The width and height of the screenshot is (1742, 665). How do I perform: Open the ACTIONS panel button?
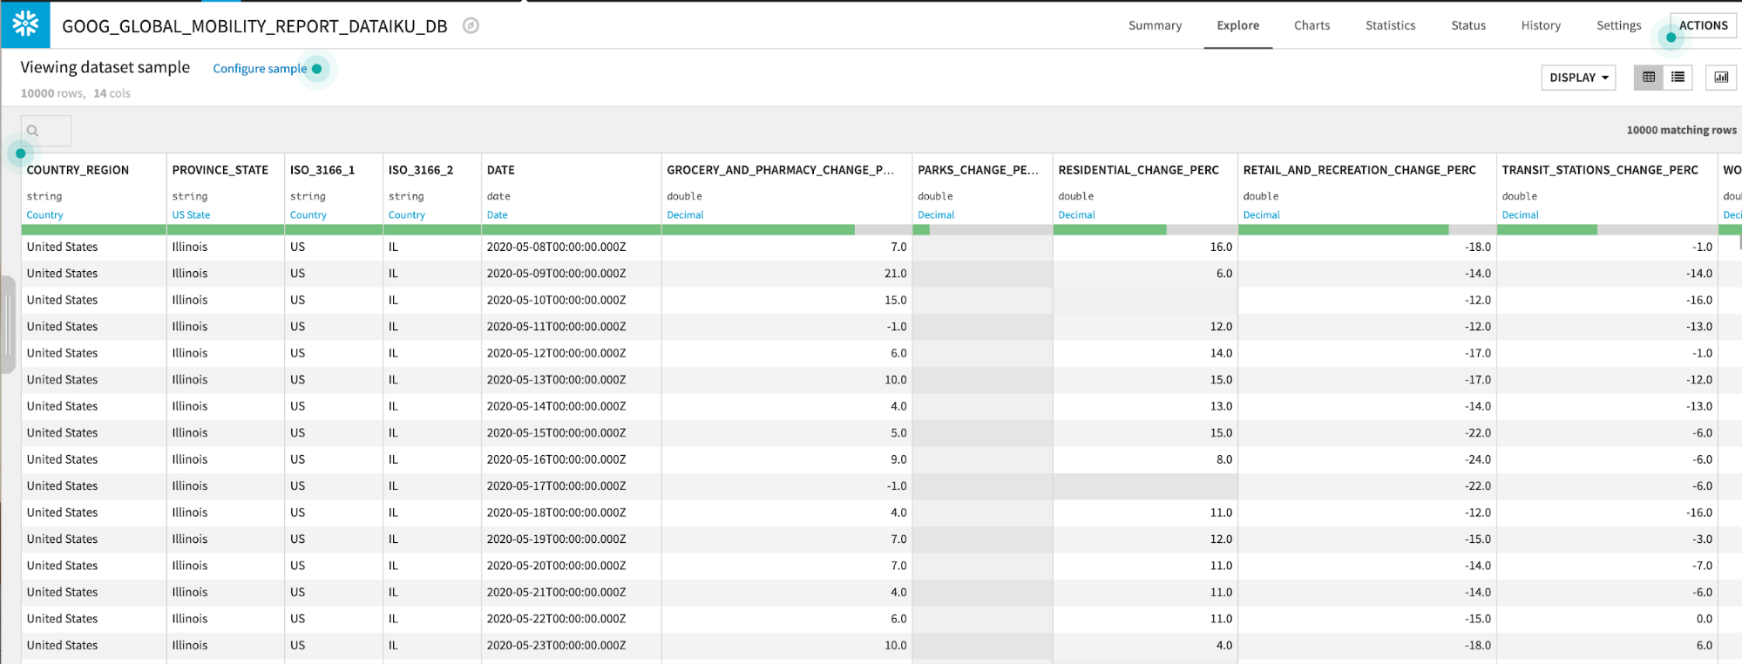[x=1703, y=25]
